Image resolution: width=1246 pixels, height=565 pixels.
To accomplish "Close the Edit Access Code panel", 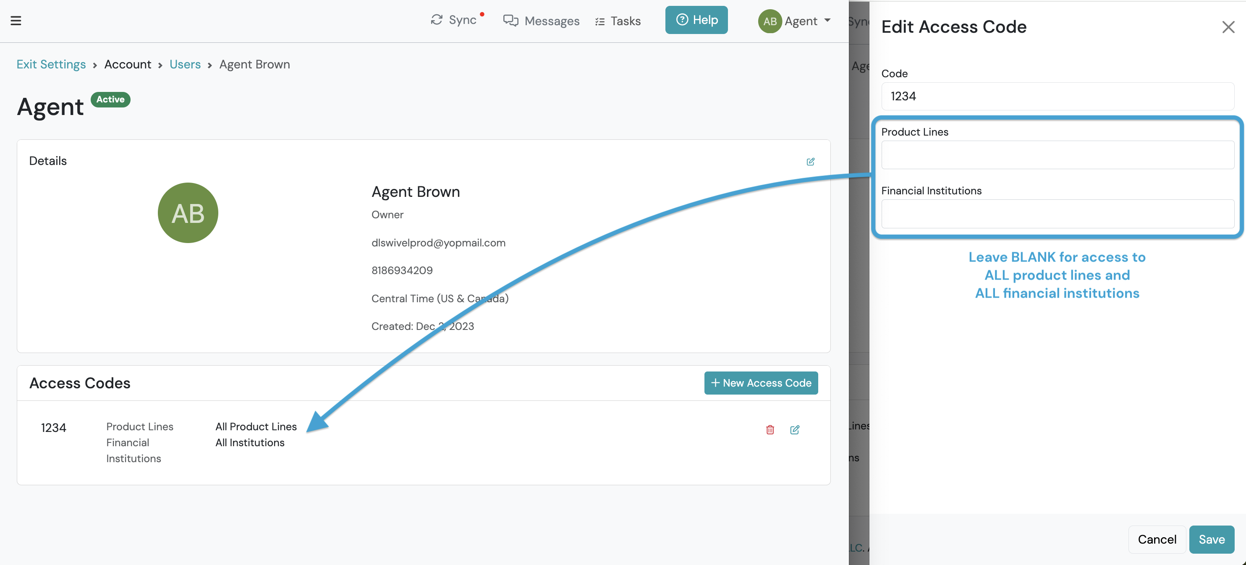I will click(x=1228, y=27).
